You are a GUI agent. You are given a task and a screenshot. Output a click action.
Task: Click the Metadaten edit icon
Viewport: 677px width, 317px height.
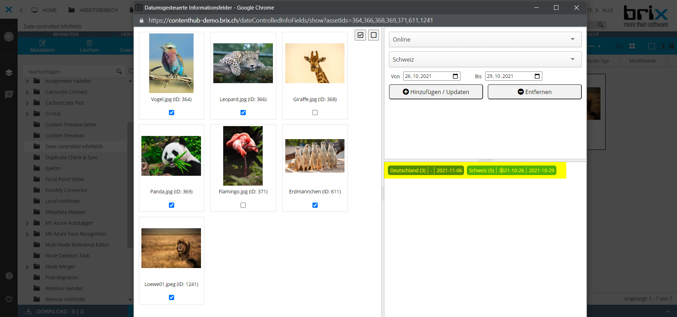[42, 43]
